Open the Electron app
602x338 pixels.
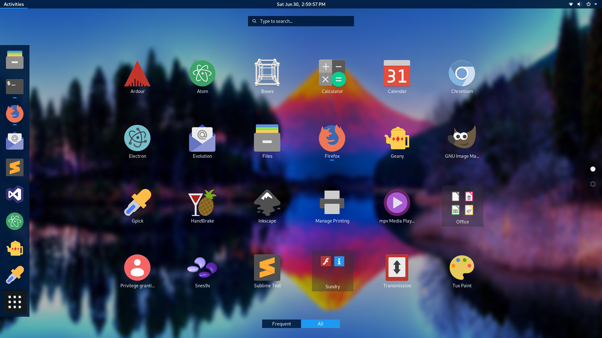pyautogui.click(x=137, y=142)
